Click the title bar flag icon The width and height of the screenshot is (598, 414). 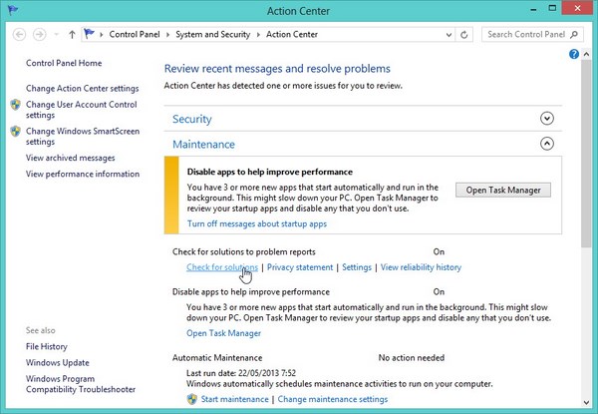(x=13, y=10)
